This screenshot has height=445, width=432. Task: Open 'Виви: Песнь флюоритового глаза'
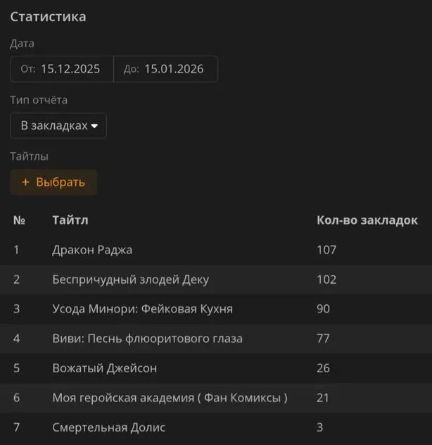pyautogui.click(x=147, y=339)
